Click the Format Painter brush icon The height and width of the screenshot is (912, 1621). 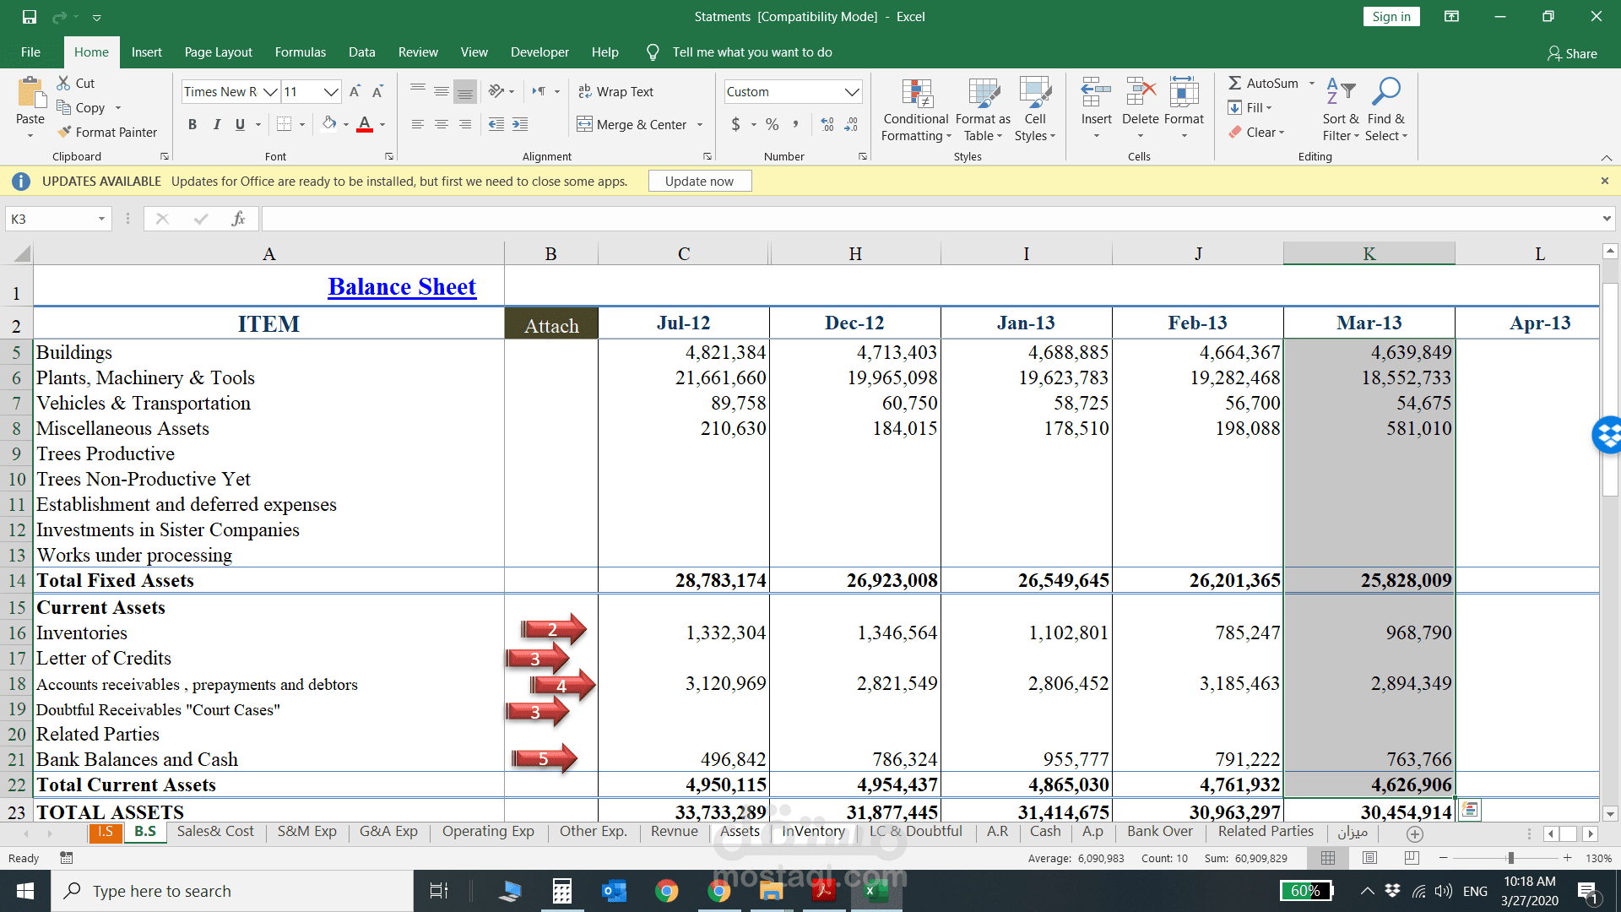64,132
